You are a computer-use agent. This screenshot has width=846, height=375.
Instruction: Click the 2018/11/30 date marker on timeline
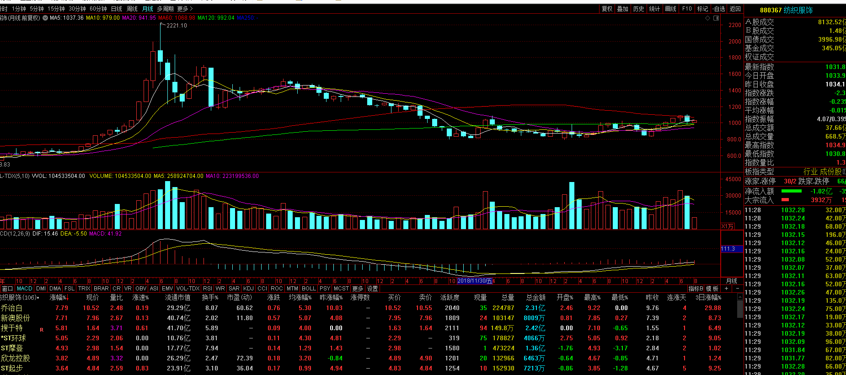tap(475, 281)
